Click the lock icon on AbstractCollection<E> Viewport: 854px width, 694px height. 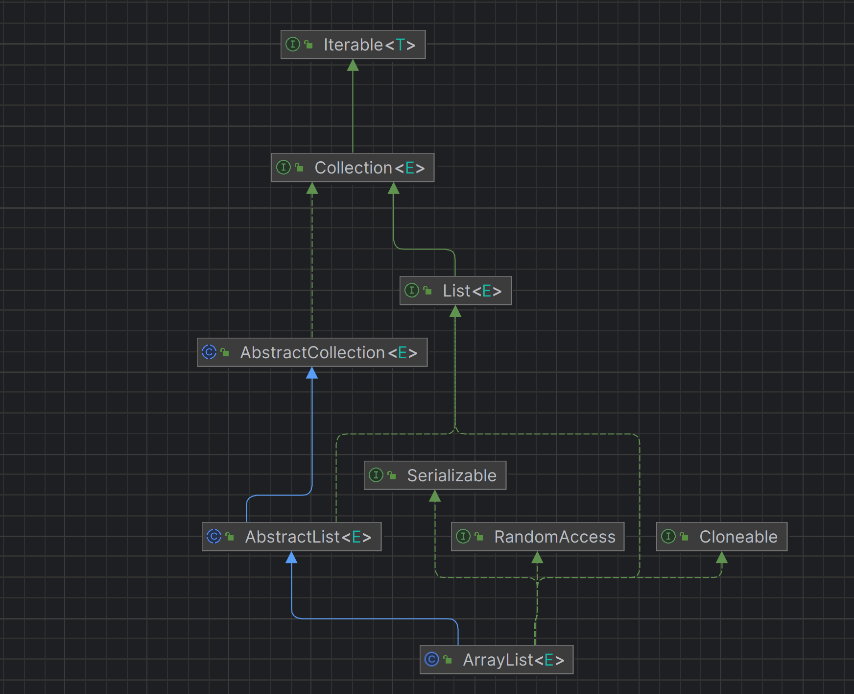(x=225, y=352)
